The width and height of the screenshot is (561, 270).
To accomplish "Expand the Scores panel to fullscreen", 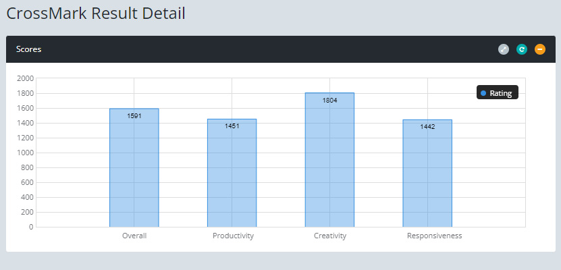I will click(x=504, y=49).
